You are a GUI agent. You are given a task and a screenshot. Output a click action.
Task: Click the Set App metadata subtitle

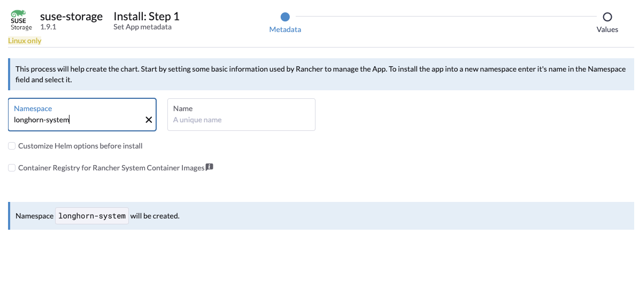click(142, 27)
